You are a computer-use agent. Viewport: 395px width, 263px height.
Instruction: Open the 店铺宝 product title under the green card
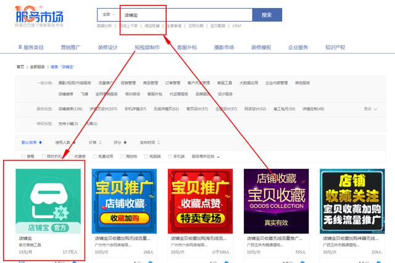click(x=25, y=238)
